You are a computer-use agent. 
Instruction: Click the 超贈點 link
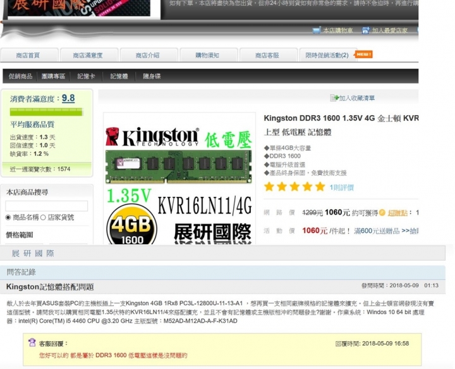tap(397, 213)
